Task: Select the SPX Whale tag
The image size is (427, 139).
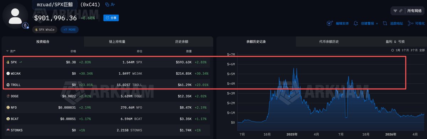Action: [x=45, y=30]
